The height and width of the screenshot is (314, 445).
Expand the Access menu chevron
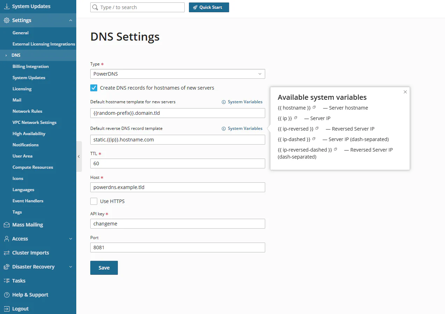[71, 239]
